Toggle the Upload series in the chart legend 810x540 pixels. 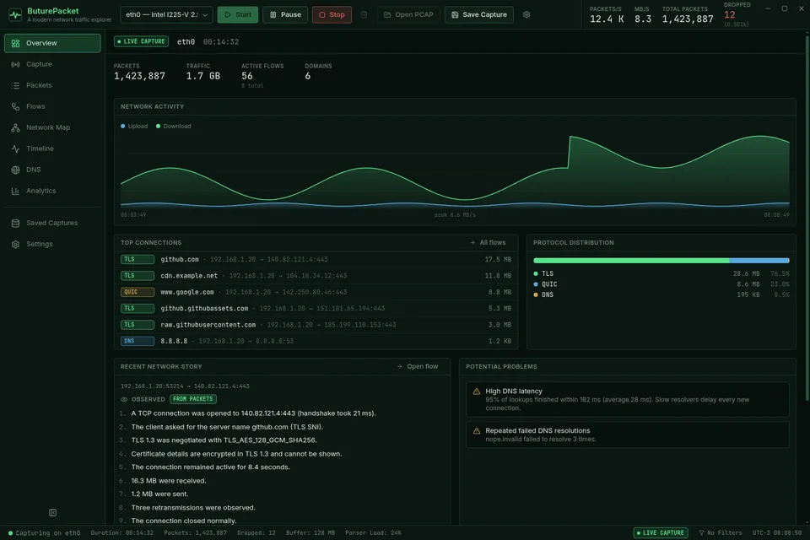tap(134, 126)
